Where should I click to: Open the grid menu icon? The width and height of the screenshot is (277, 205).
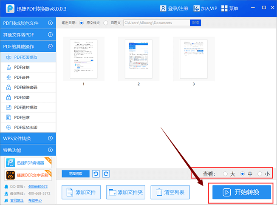(x=224, y=9)
